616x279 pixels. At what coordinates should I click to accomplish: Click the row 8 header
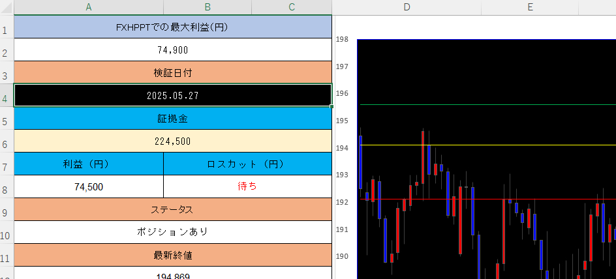coord(7,186)
